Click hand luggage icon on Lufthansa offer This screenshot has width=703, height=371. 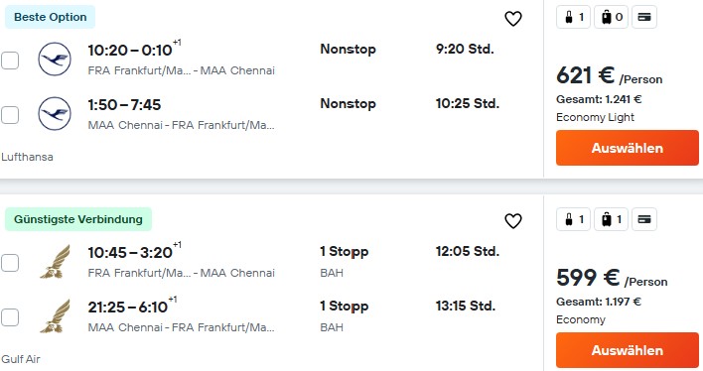(x=574, y=18)
